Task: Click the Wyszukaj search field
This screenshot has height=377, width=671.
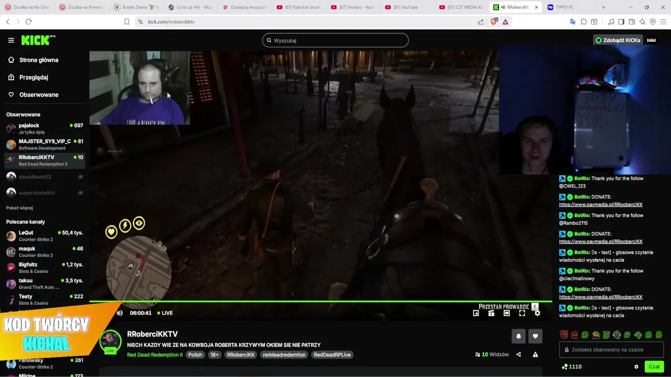Action: pyautogui.click(x=335, y=40)
